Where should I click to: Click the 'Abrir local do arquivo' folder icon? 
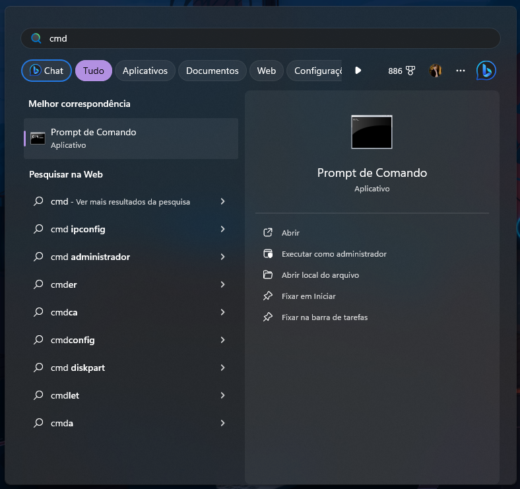pyautogui.click(x=267, y=275)
